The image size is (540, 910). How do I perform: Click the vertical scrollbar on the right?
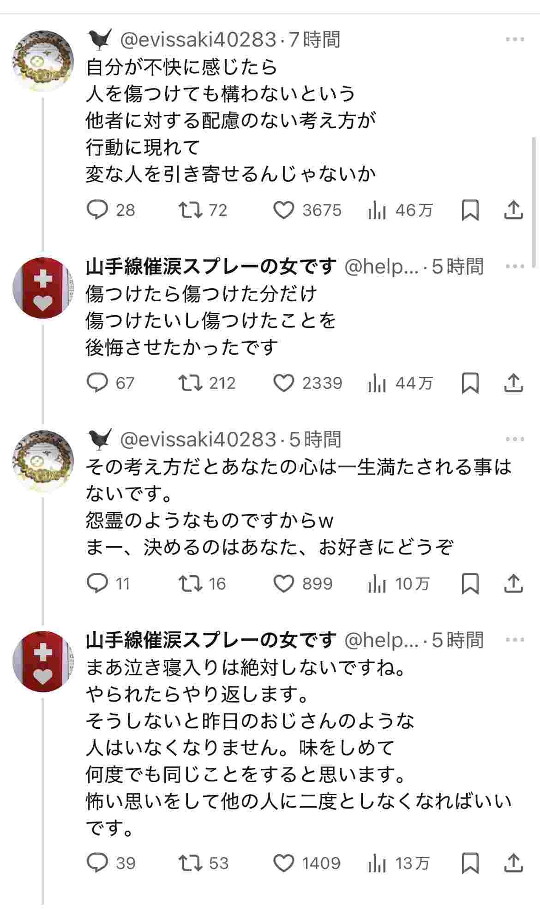pos(534,203)
